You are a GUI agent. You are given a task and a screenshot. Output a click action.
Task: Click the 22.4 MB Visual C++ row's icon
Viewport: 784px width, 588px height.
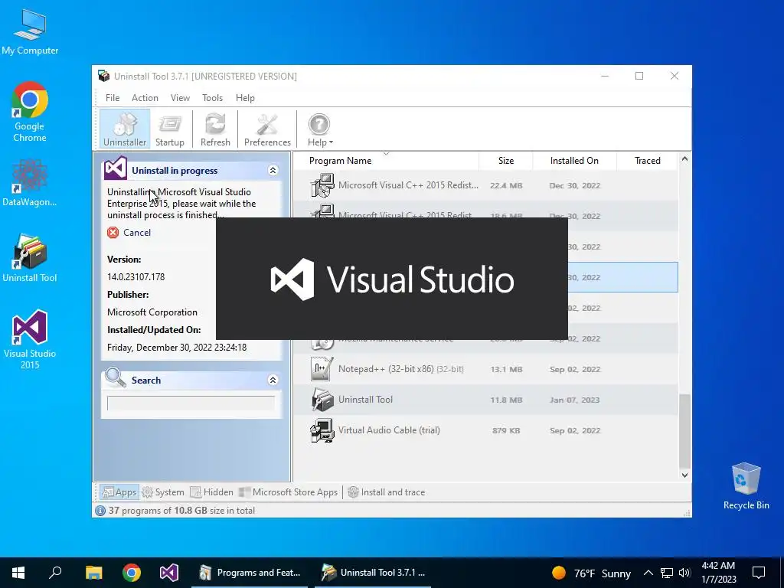[x=322, y=185]
